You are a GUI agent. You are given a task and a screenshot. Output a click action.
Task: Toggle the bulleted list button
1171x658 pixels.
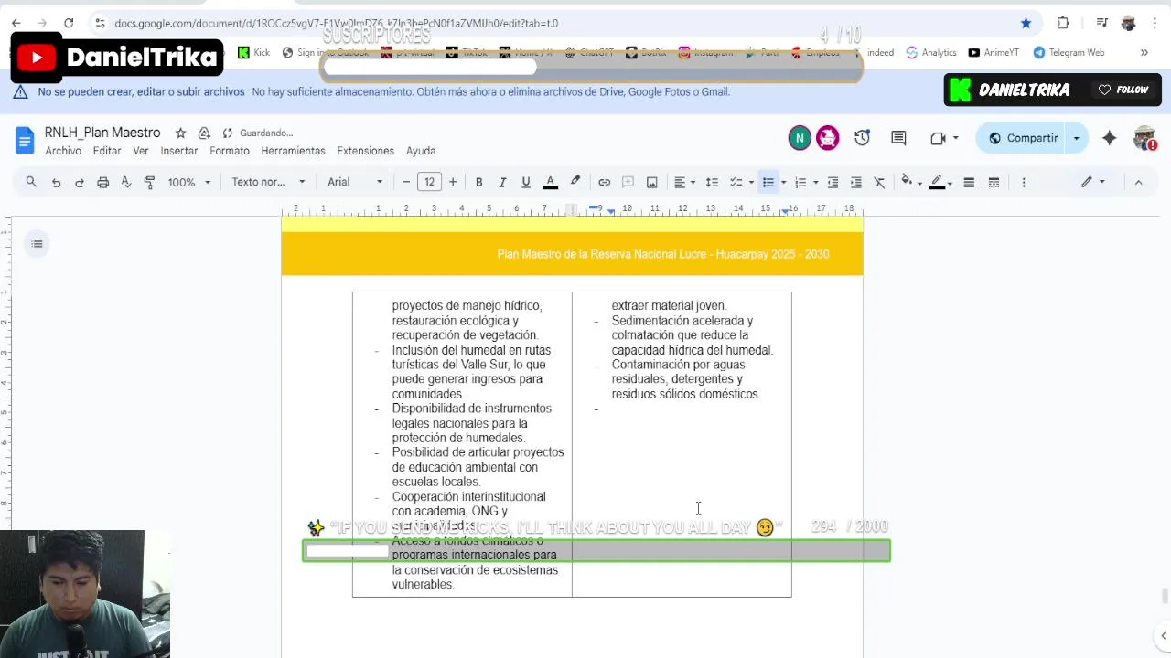pyautogui.click(x=768, y=182)
